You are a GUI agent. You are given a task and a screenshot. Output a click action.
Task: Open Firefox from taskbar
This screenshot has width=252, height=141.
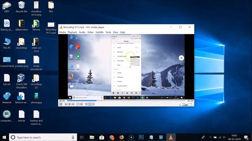pyautogui.click(x=122, y=137)
